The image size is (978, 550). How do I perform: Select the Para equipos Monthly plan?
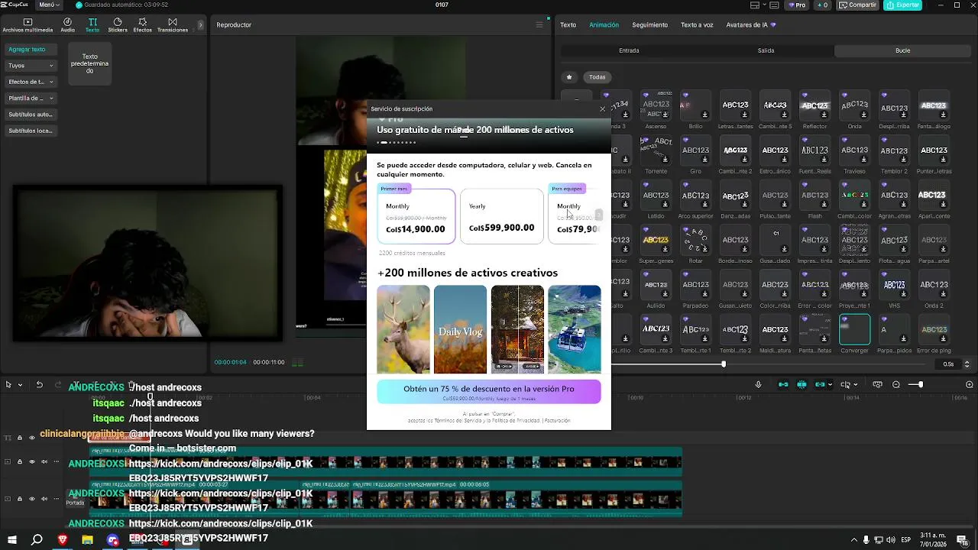pyautogui.click(x=575, y=217)
